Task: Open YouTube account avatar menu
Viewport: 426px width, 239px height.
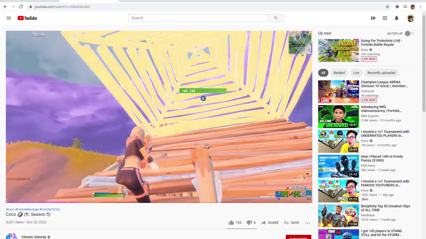Action: coord(411,18)
